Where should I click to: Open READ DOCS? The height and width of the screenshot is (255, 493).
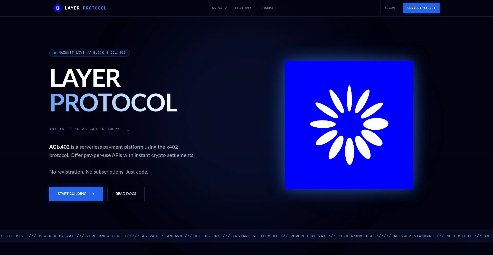coord(126,194)
